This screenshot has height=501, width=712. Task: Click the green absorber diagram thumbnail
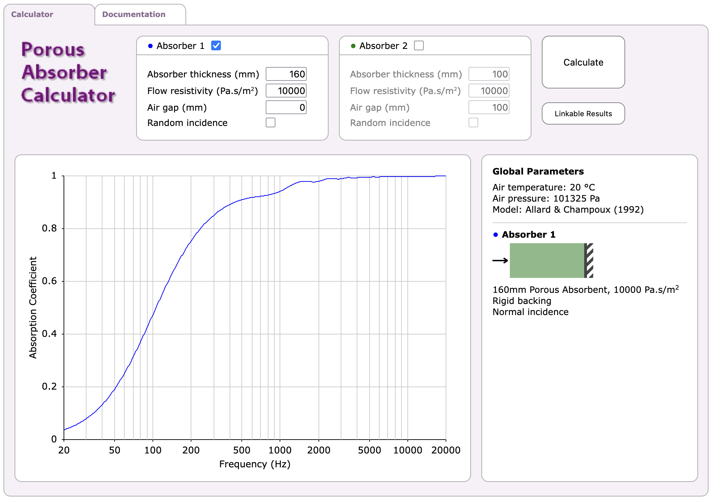click(x=547, y=260)
